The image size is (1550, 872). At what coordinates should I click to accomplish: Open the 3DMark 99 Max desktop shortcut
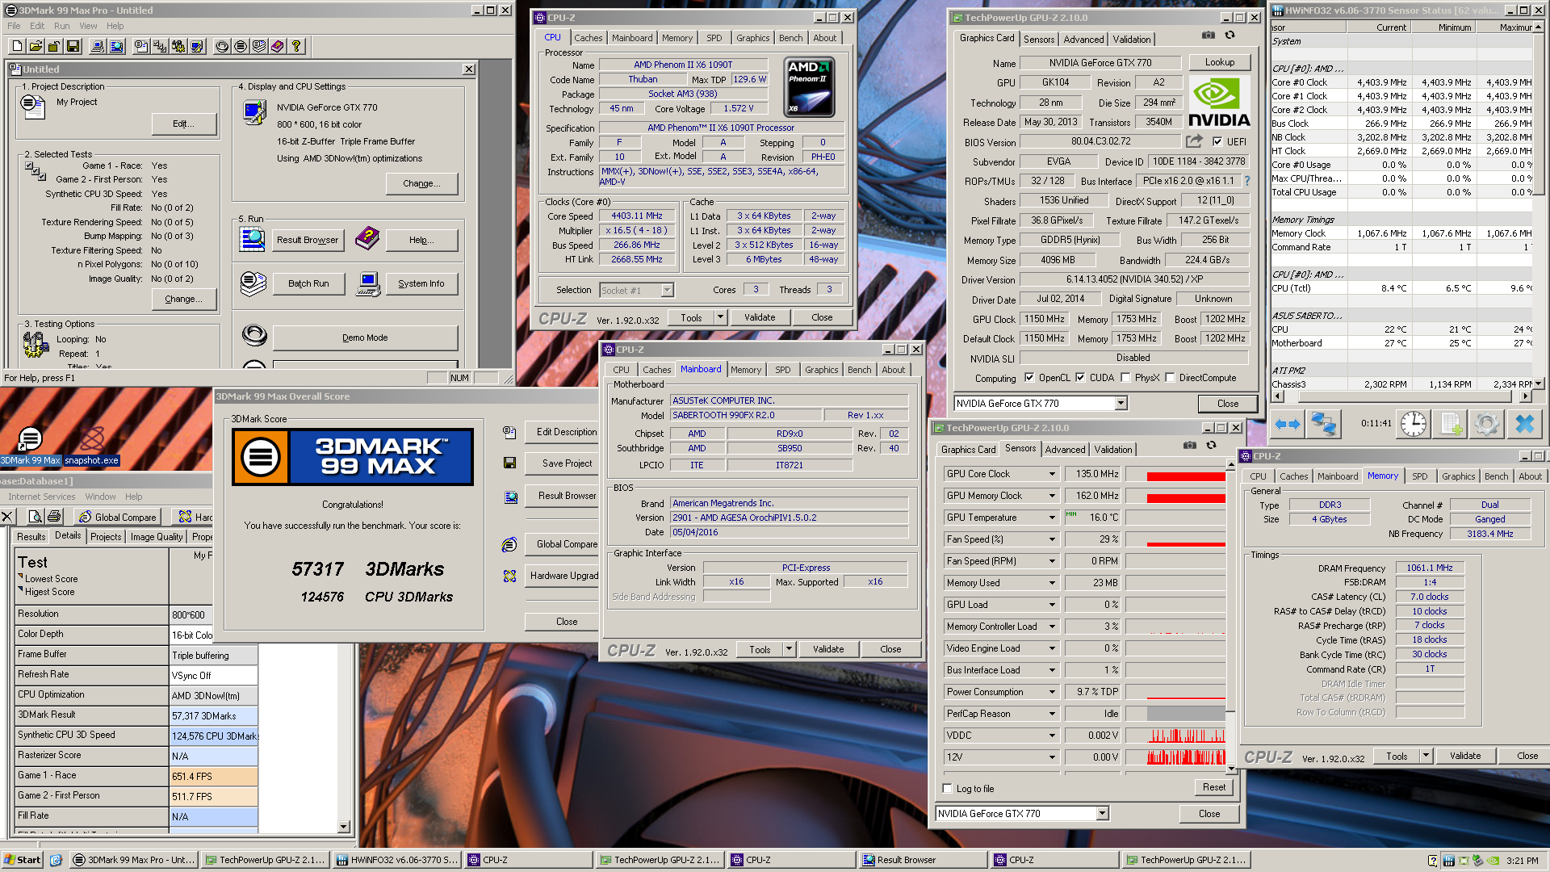[31, 446]
